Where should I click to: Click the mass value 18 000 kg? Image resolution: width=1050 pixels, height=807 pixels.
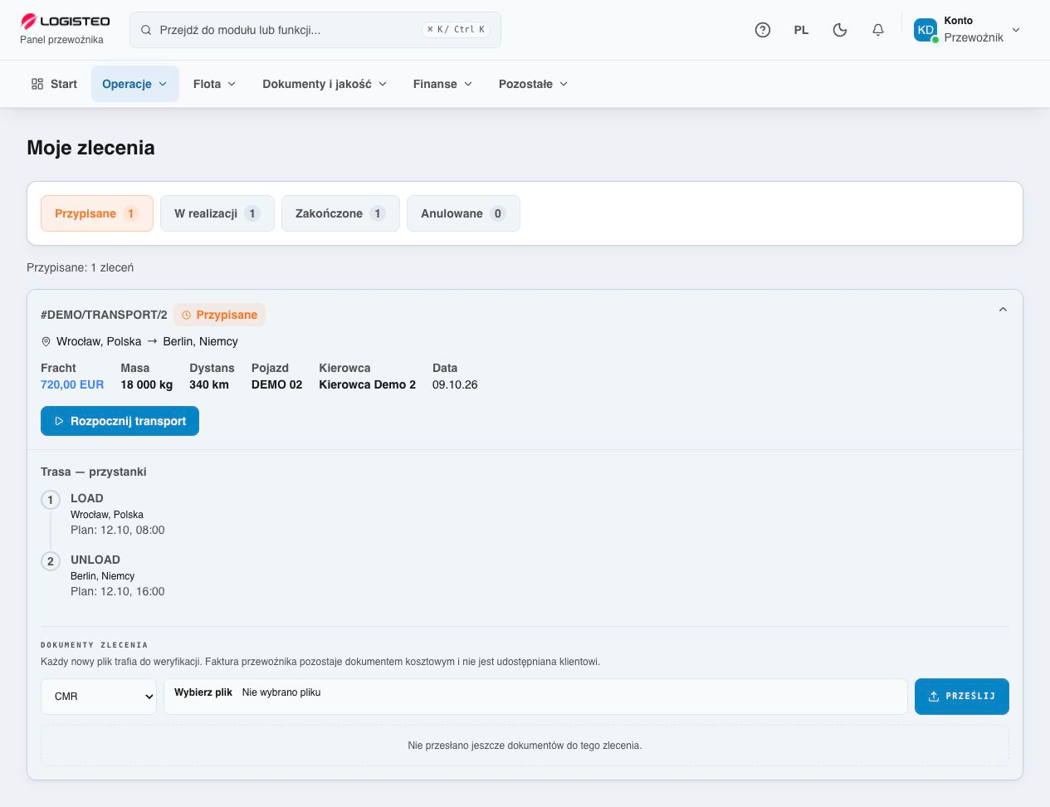(x=147, y=384)
